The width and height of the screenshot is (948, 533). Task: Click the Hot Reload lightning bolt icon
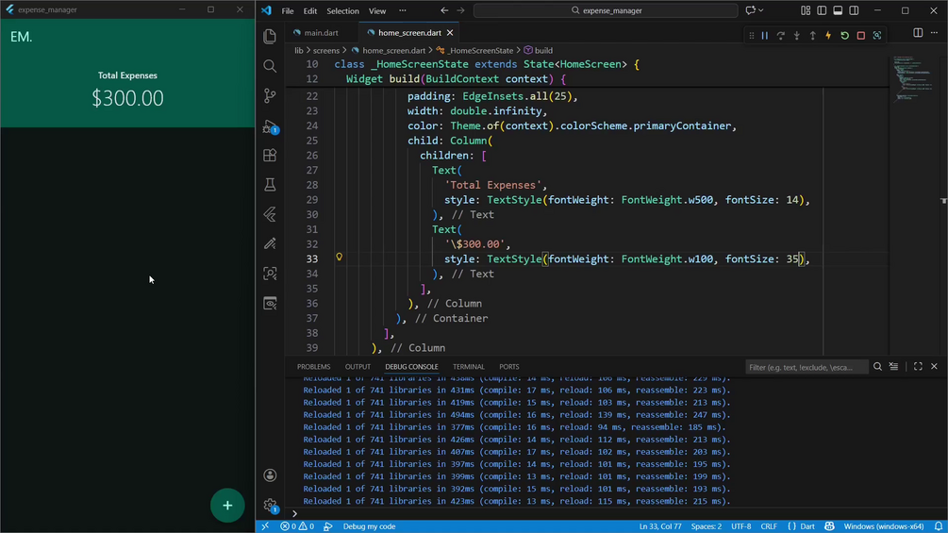coord(828,36)
